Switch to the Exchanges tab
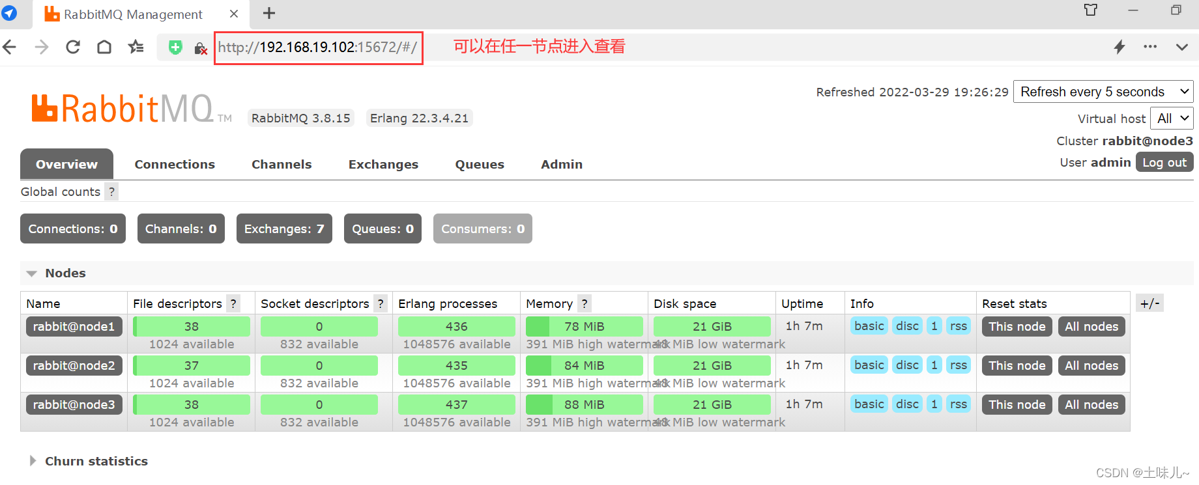Image resolution: width=1199 pixels, height=485 pixels. tap(383, 164)
